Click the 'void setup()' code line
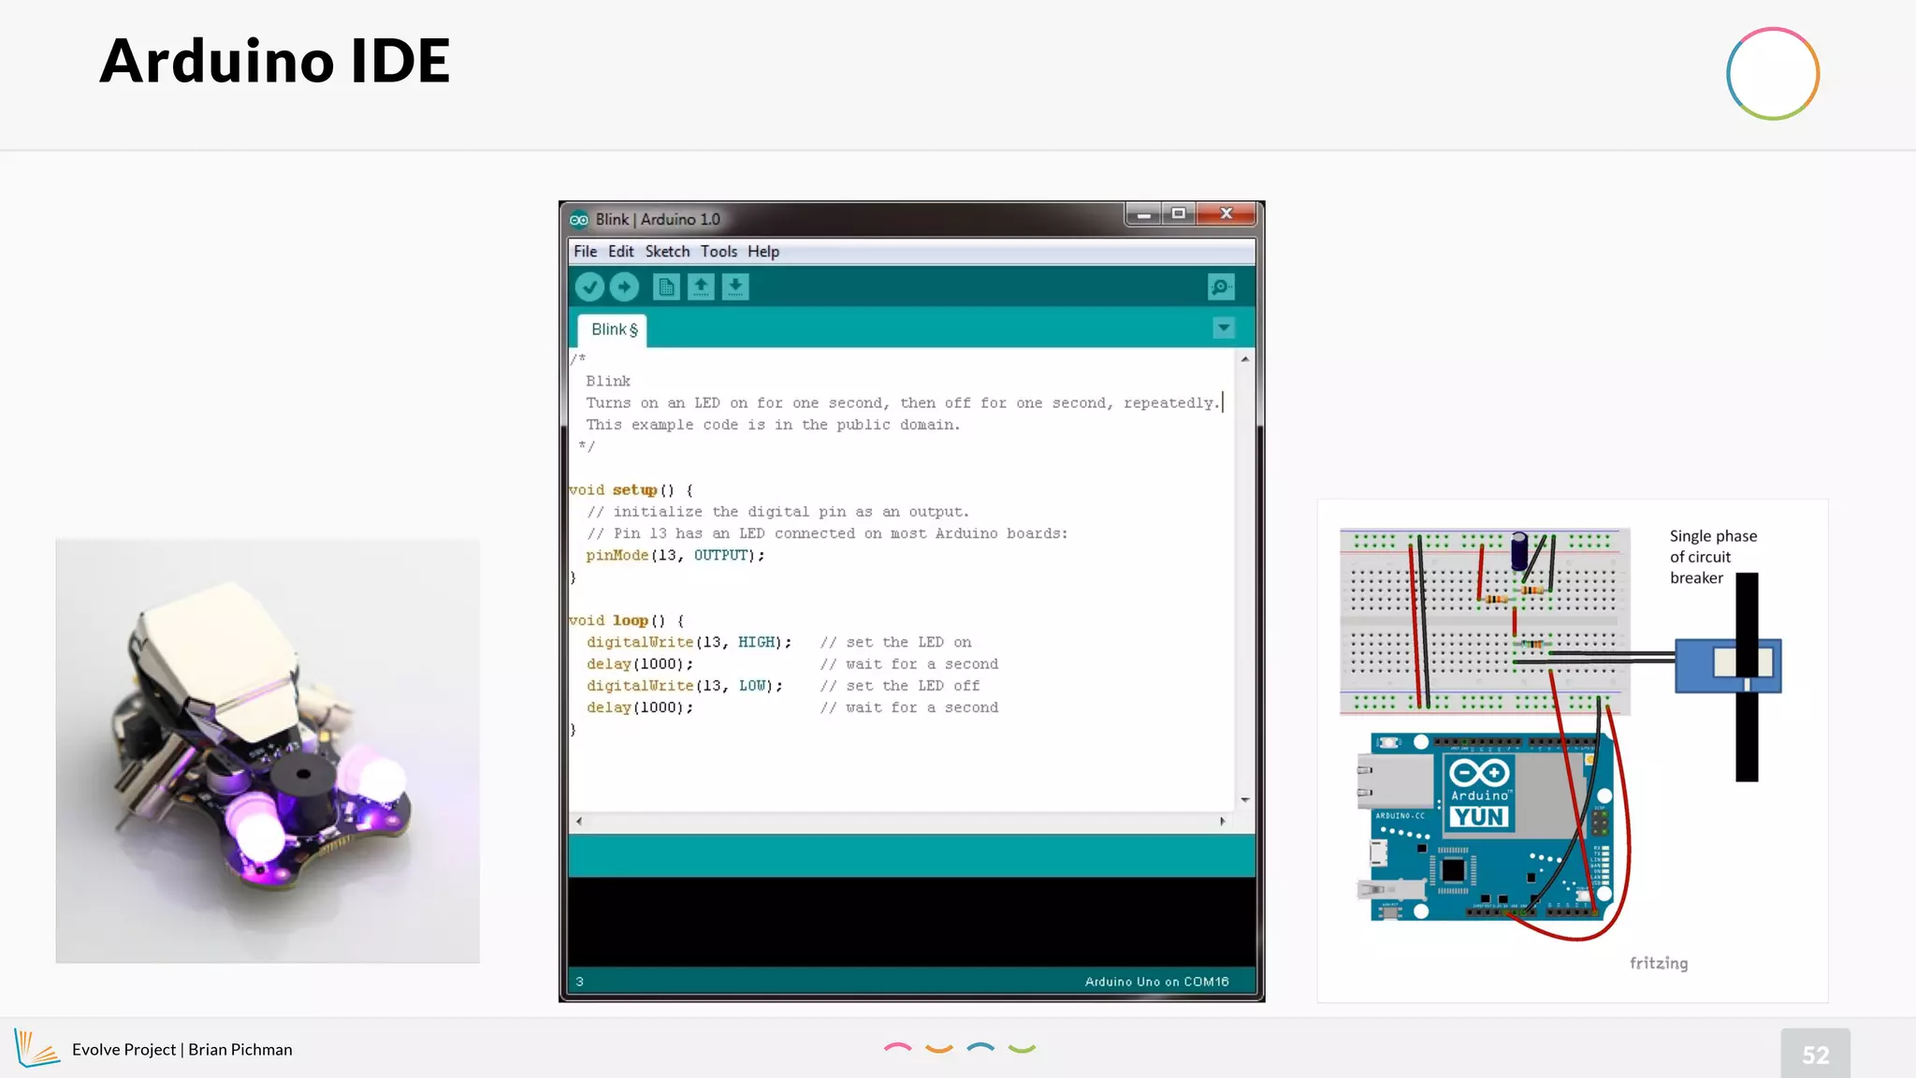 (631, 490)
